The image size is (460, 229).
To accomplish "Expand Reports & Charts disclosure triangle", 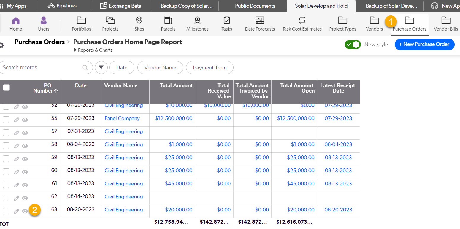I will pos(75,50).
